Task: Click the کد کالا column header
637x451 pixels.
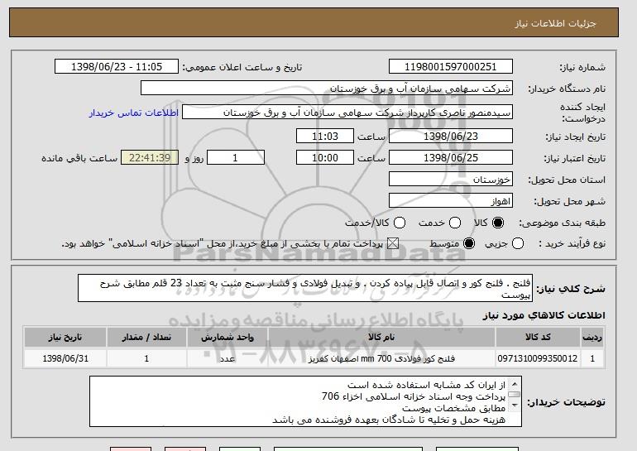Action: [x=538, y=338]
